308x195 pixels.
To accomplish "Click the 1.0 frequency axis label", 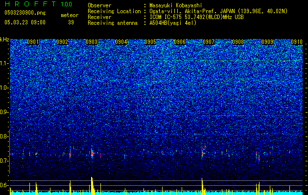I will (x=4, y=88).
